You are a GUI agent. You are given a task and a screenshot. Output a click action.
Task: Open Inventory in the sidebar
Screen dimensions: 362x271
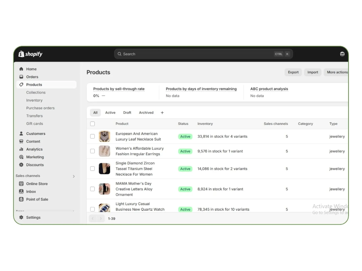34,100
